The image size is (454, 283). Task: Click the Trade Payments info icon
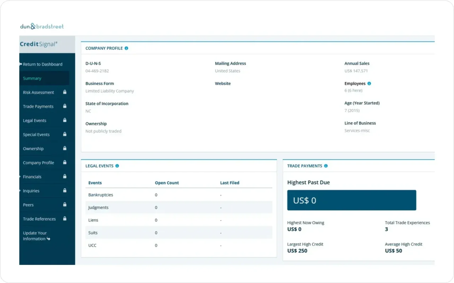(x=326, y=166)
